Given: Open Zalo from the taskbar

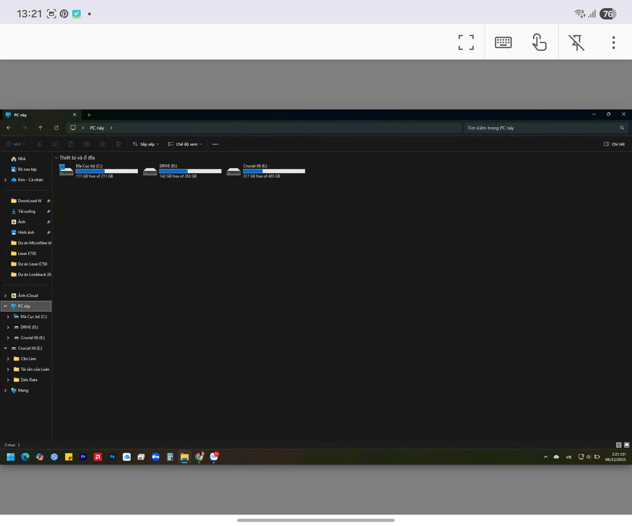Looking at the screenshot, I should [x=214, y=457].
